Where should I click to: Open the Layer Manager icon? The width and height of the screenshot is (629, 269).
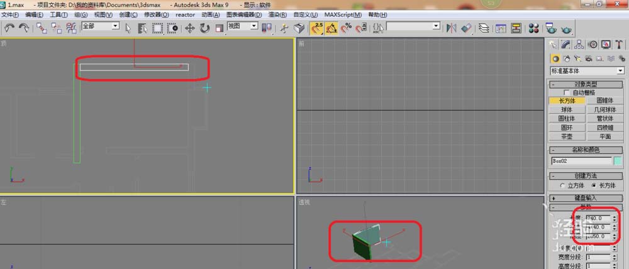click(484, 28)
